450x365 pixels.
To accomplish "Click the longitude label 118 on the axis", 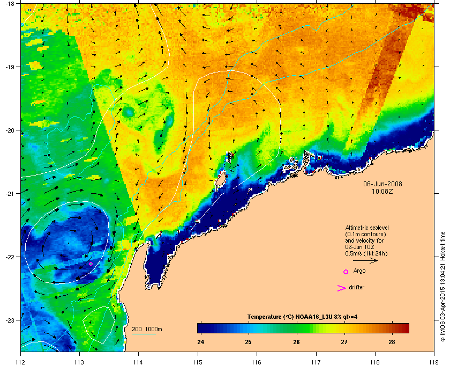I will pos(375,362).
